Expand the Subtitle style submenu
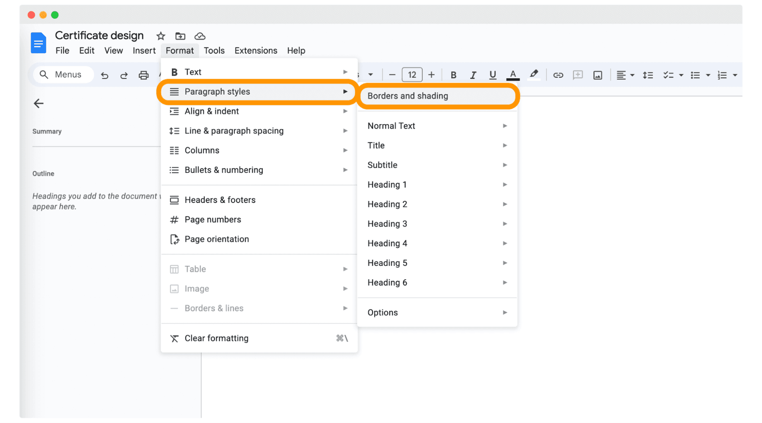762x423 pixels. (437, 165)
